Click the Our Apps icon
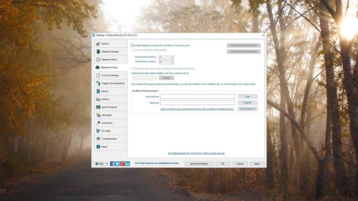Screen dimensions: 358x201 coord(98,131)
